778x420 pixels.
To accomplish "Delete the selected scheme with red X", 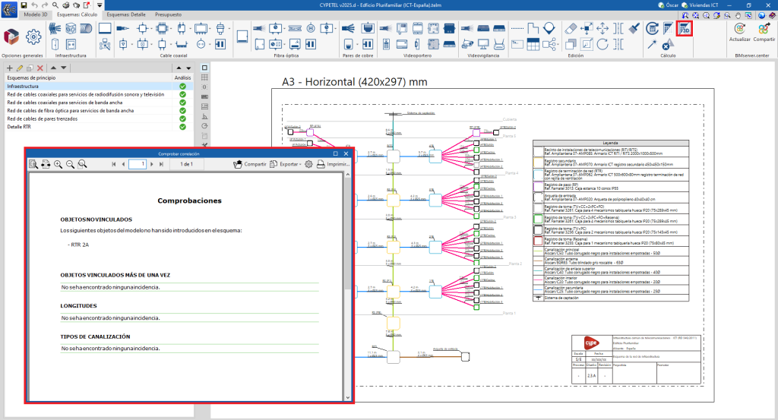I will click(x=40, y=68).
